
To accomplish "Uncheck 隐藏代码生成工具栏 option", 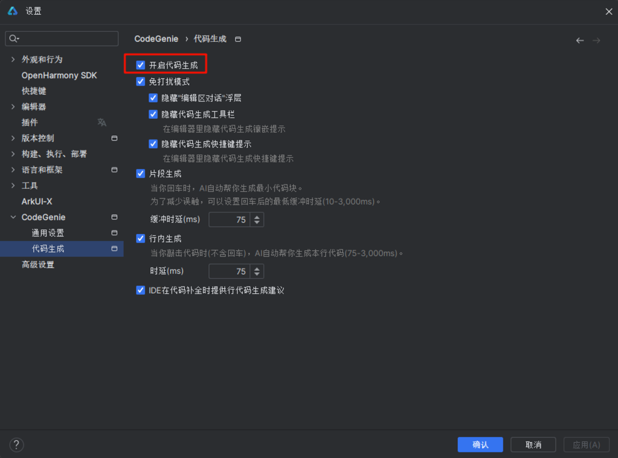I will [153, 114].
